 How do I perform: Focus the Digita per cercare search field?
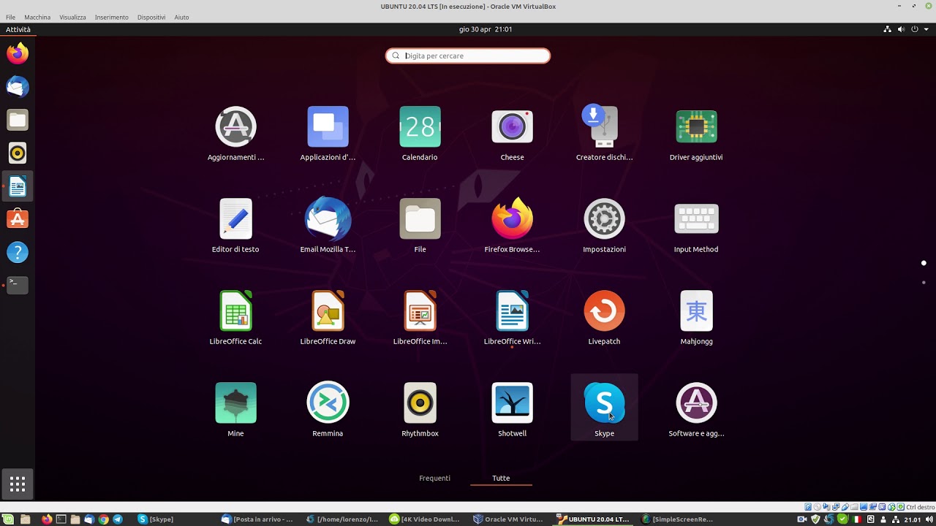coord(468,56)
